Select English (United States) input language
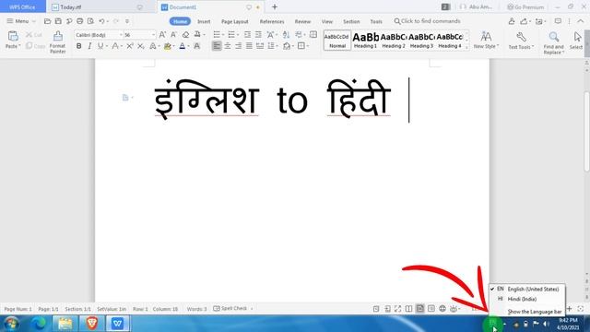 [526, 289]
